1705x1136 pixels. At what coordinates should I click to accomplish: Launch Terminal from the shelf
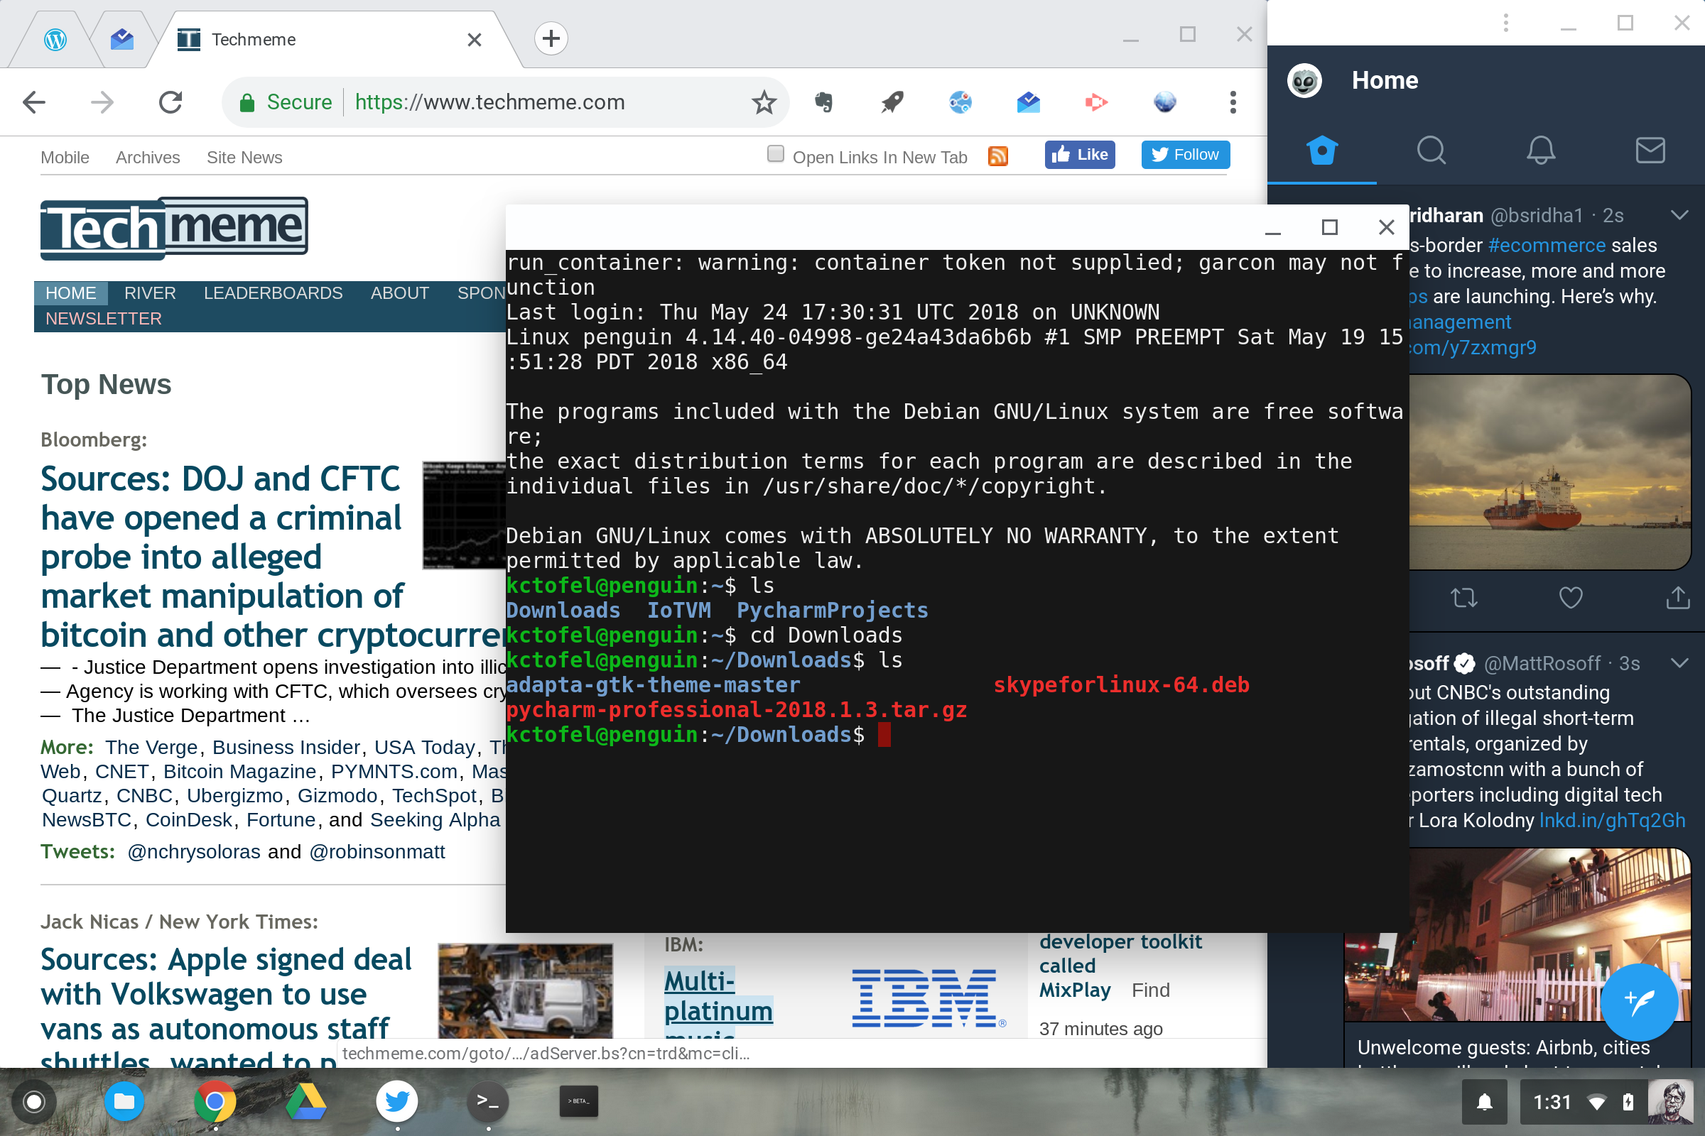[x=488, y=1102]
